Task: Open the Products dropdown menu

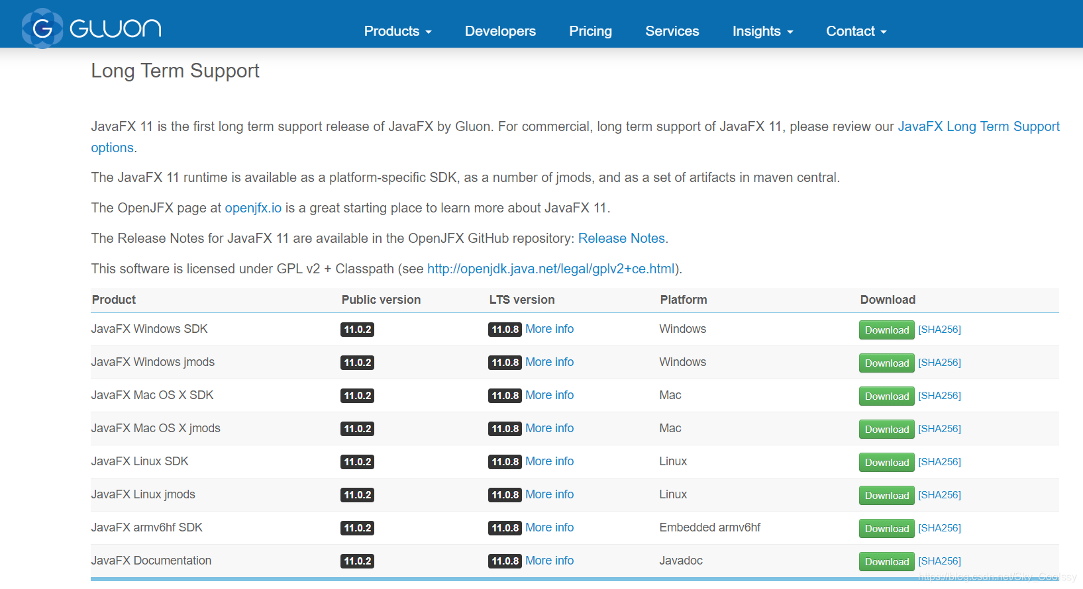Action: [x=397, y=31]
